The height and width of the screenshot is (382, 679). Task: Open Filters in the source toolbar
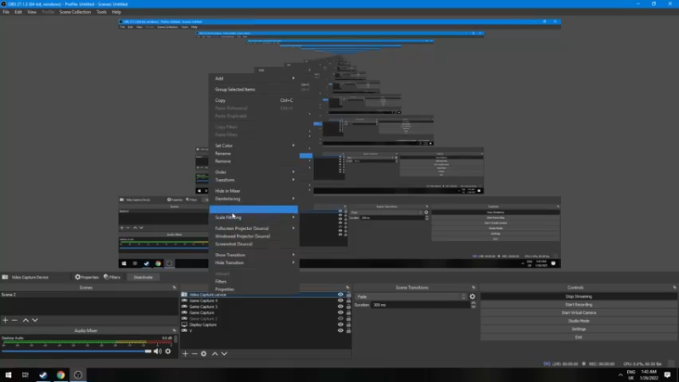[112, 278]
